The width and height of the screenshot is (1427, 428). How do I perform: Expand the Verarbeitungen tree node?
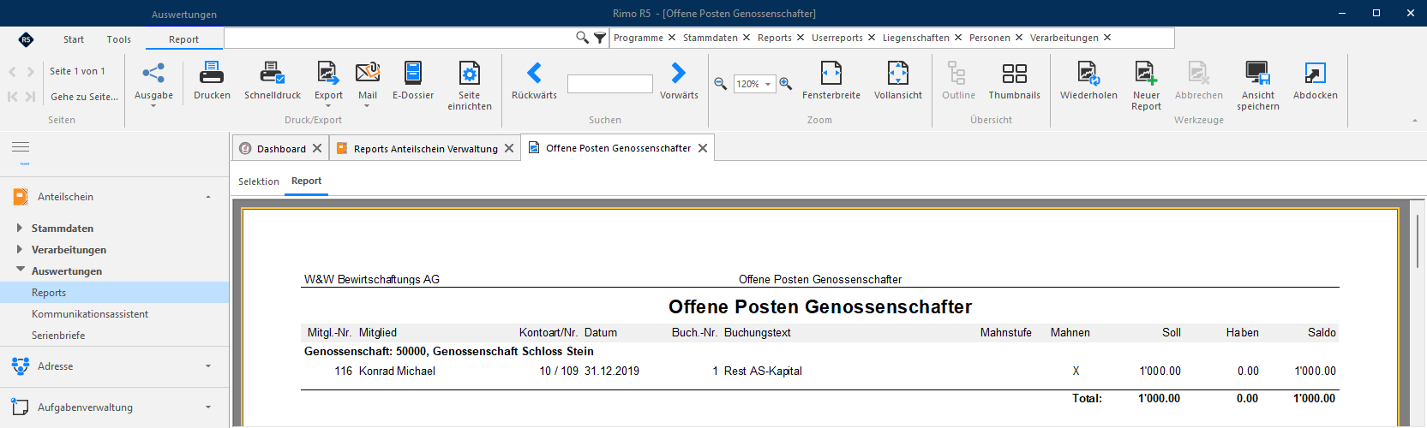[19, 249]
